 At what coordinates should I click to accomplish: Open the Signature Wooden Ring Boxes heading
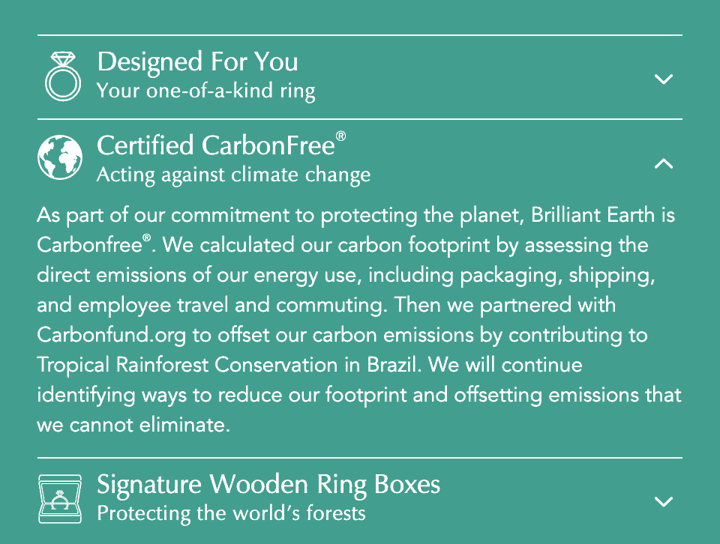point(268,484)
